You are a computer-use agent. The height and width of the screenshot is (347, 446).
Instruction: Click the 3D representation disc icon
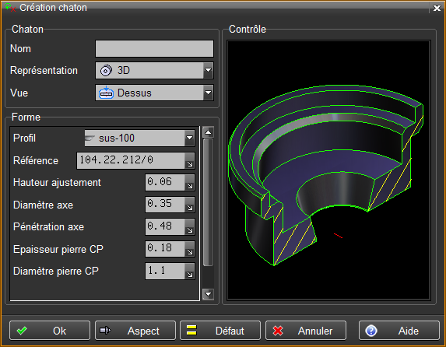tap(106, 71)
